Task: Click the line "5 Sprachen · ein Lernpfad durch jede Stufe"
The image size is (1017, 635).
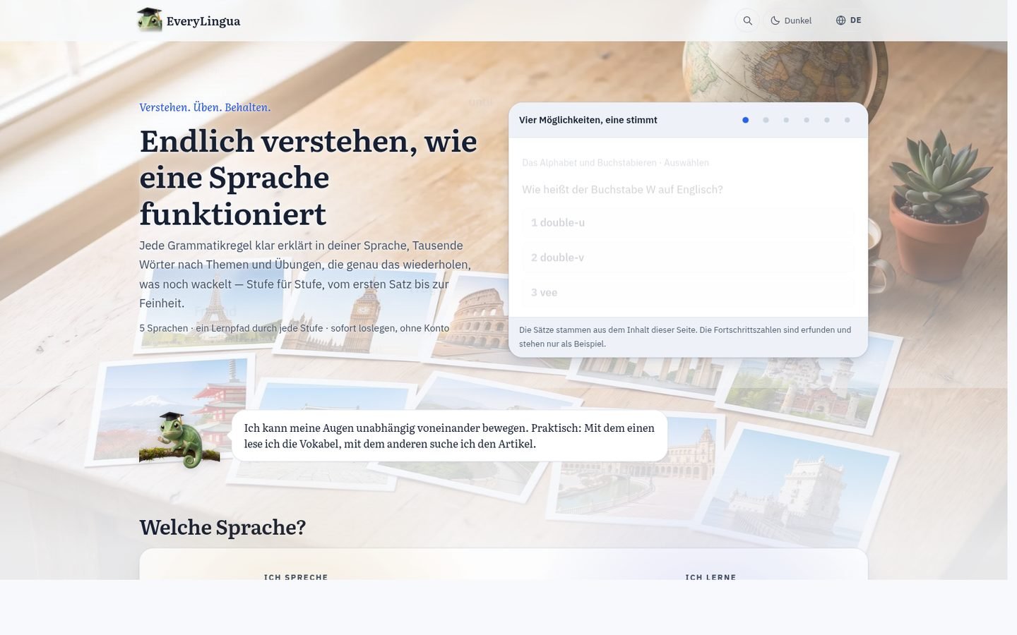Action: coord(294,328)
